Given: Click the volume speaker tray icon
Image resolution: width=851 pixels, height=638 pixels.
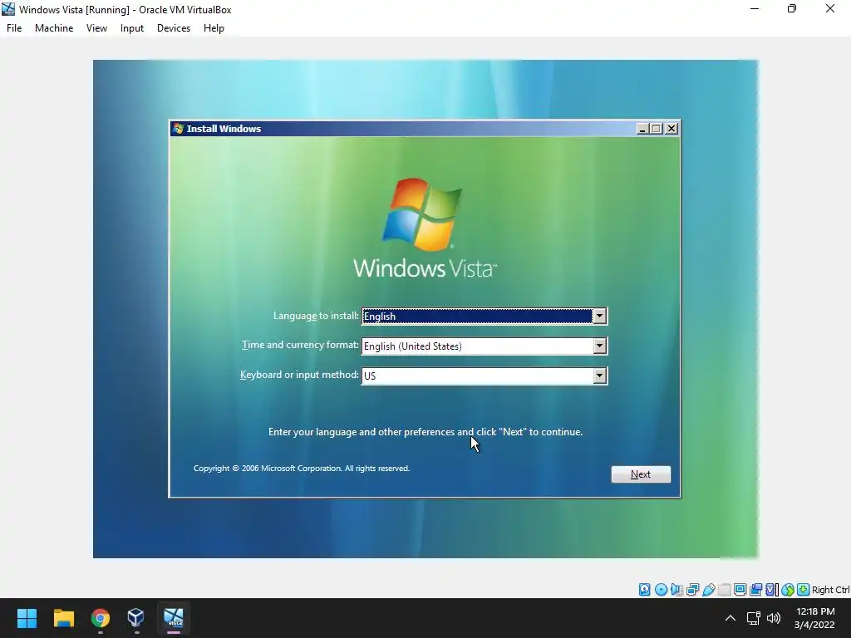Looking at the screenshot, I should pos(774,618).
